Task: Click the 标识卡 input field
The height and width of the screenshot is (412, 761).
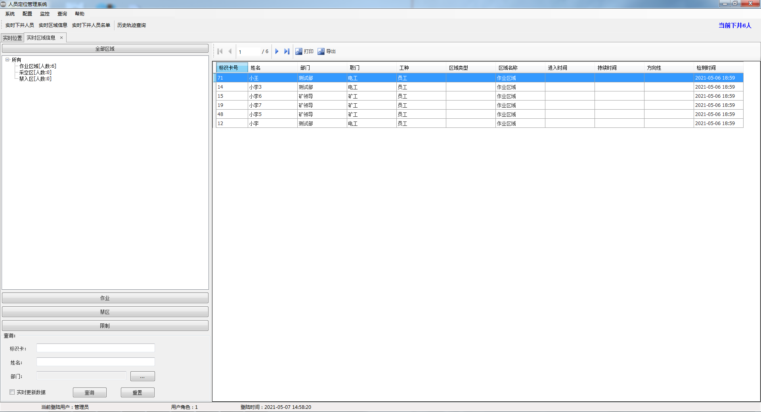Action: click(x=96, y=348)
